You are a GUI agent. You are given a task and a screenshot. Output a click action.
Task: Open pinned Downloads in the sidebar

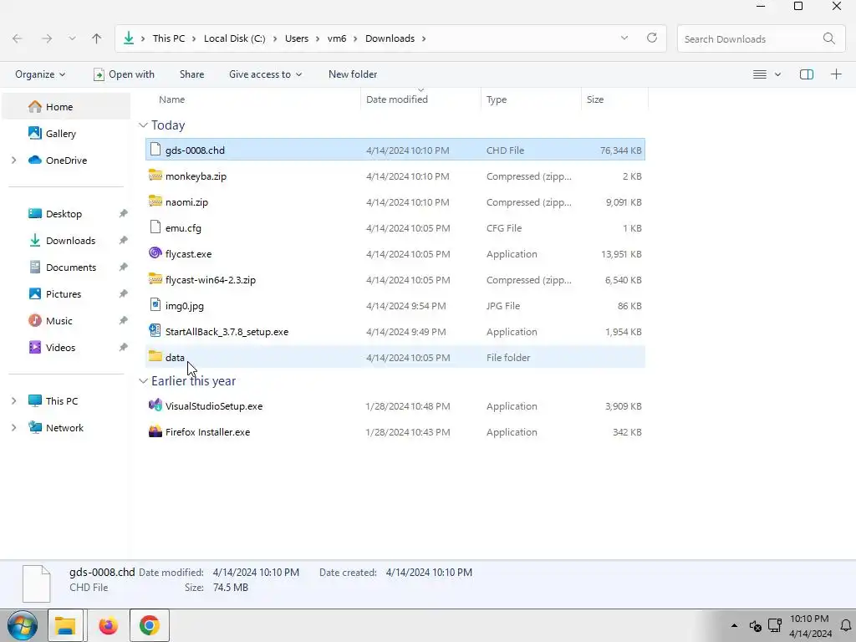coord(70,240)
